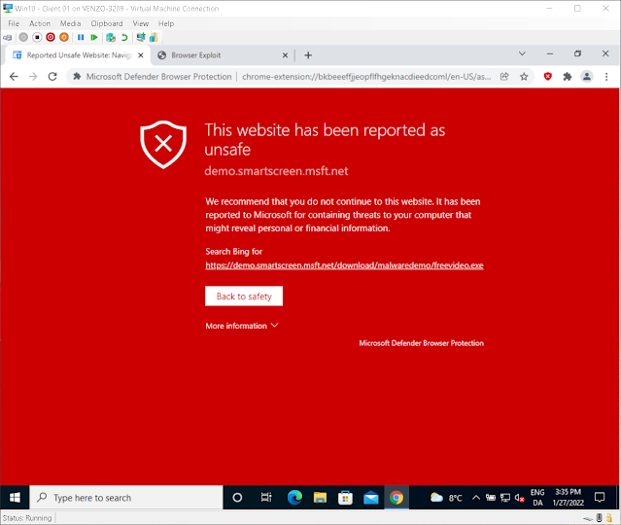This screenshot has width=621, height=525.
Task: Click demo.smartscreen.msft.net heading text
Action: click(x=276, y=171)
